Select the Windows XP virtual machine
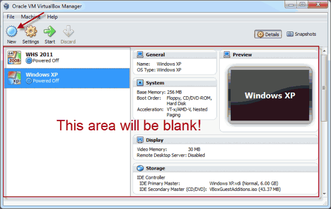Image resolution: width=331 pixels, height=209 pixels. (67, 78)
